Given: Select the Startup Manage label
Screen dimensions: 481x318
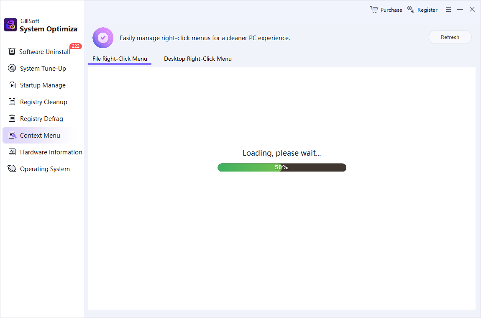Looking at the screenshot, I should point(43,85).
